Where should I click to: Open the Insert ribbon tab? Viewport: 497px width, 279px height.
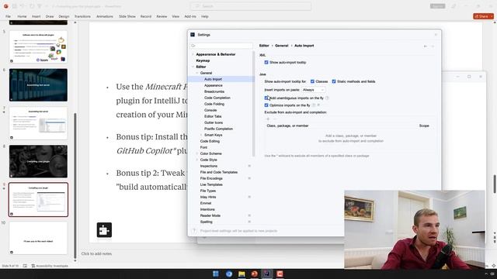click(x=36, y=16)
